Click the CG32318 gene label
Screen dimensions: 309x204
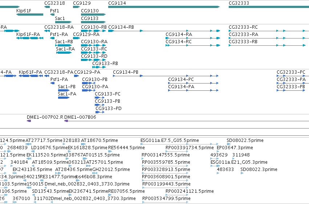(x=54, y=3)
